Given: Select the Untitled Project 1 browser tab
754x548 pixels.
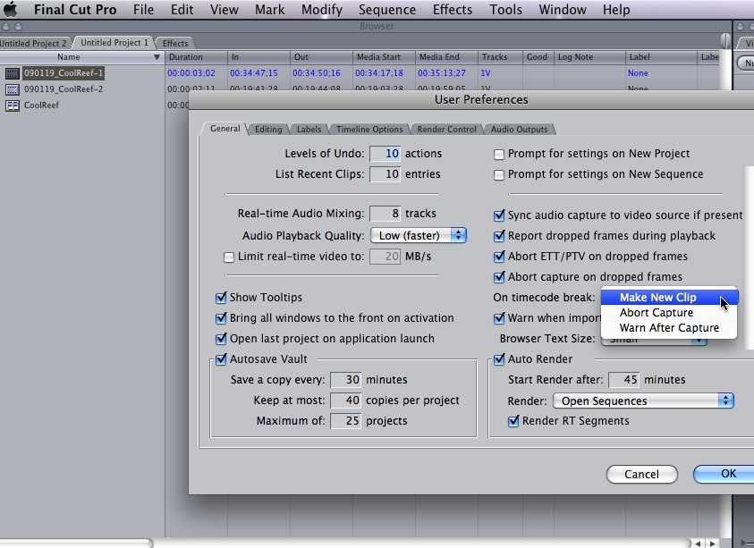Looking at the screenshot, I should pyautogui.click(x=114, y=43).
